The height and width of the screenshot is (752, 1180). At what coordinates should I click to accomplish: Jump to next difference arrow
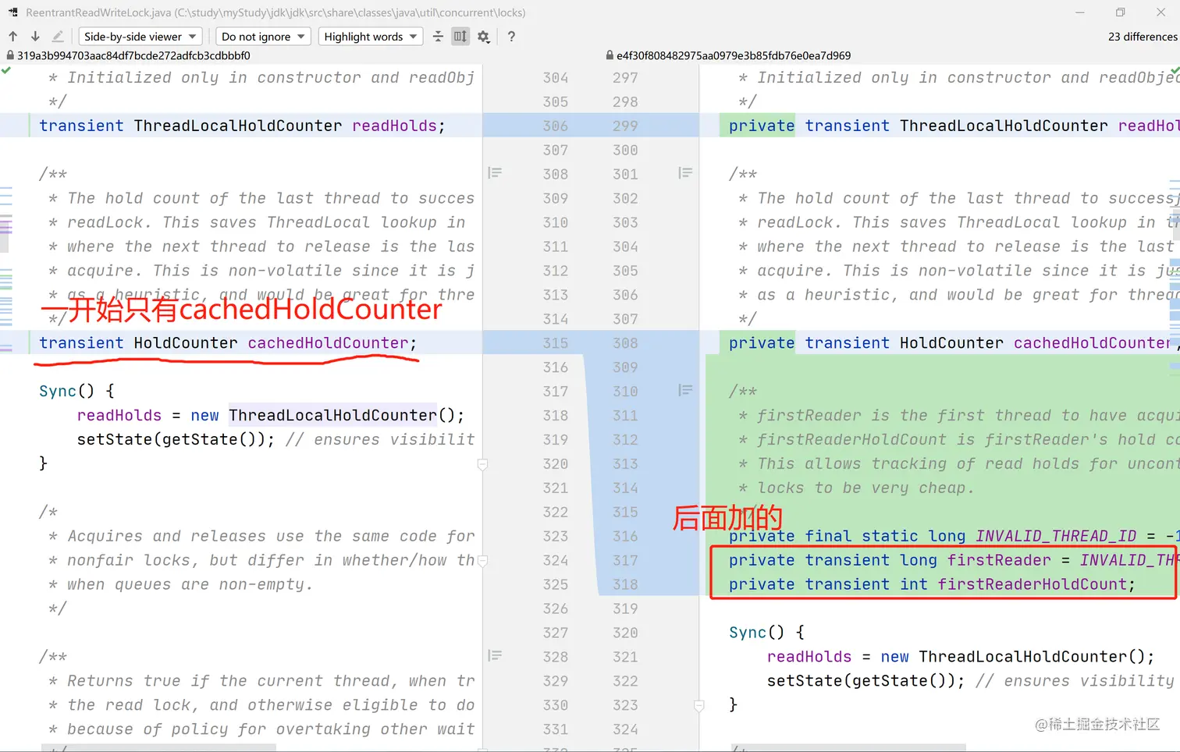click(x=35, y=37)
